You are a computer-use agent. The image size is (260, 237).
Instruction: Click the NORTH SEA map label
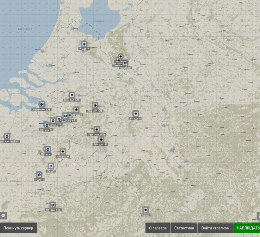click(25, 29)
